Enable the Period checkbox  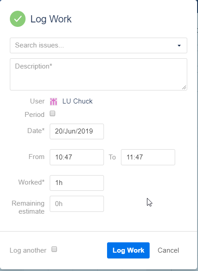point(52,113)
